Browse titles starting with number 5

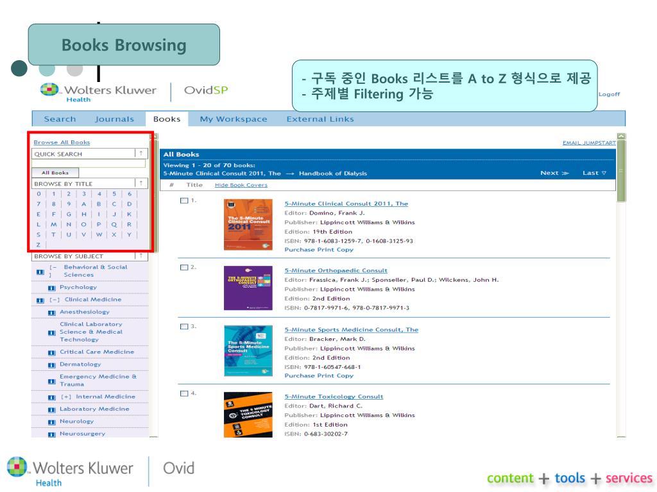114,193
